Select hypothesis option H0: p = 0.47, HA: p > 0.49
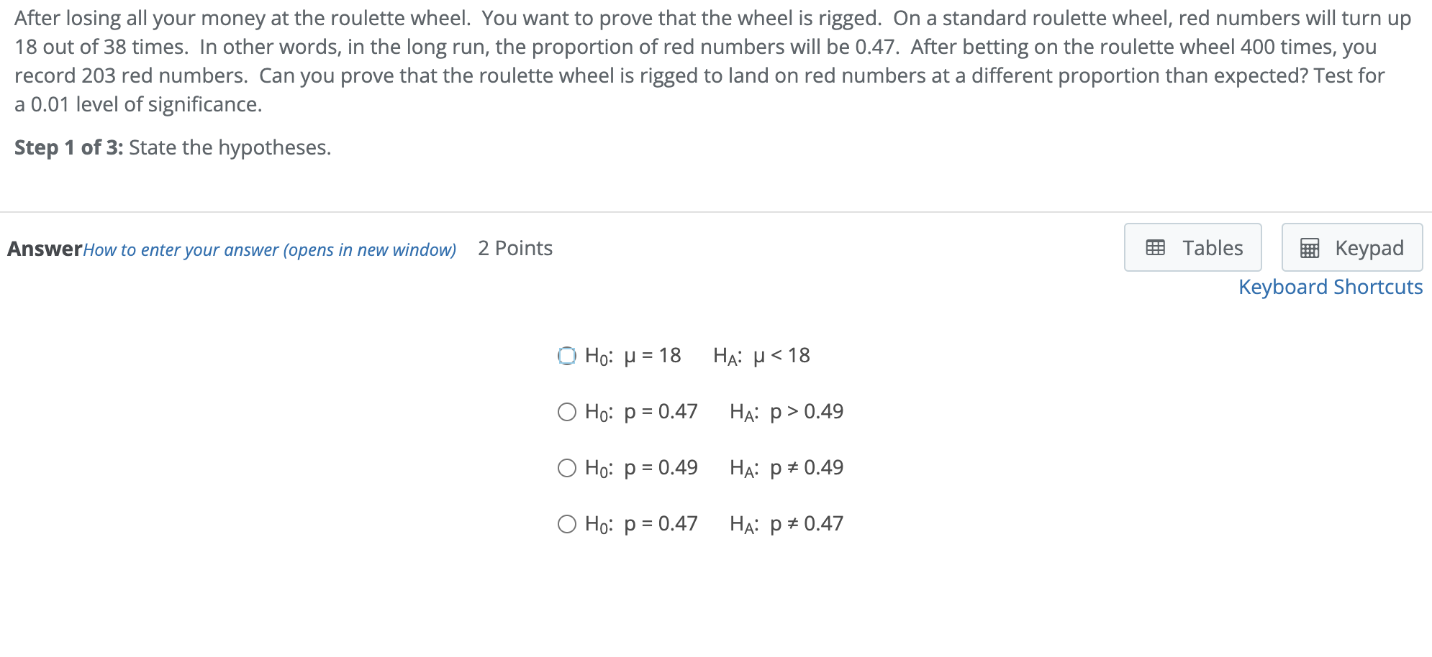This screenshot has width=1432, height=657. (568, 411)
